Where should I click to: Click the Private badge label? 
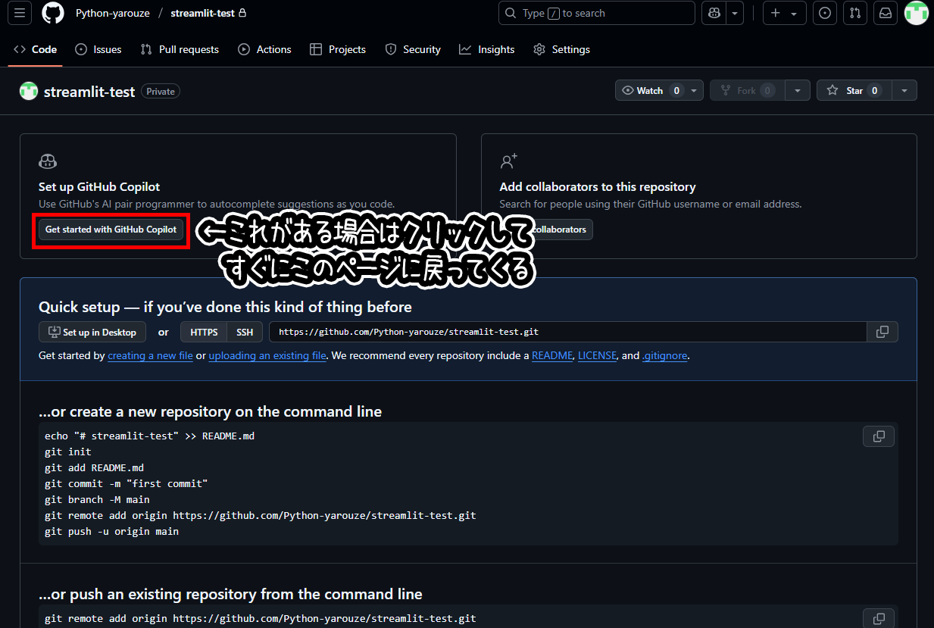pyautogui.click(x=161, y=92)
